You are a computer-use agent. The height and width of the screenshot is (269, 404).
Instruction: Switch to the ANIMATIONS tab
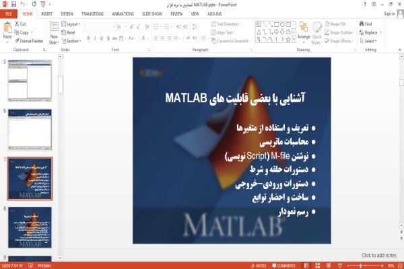(x=123, y=14)
